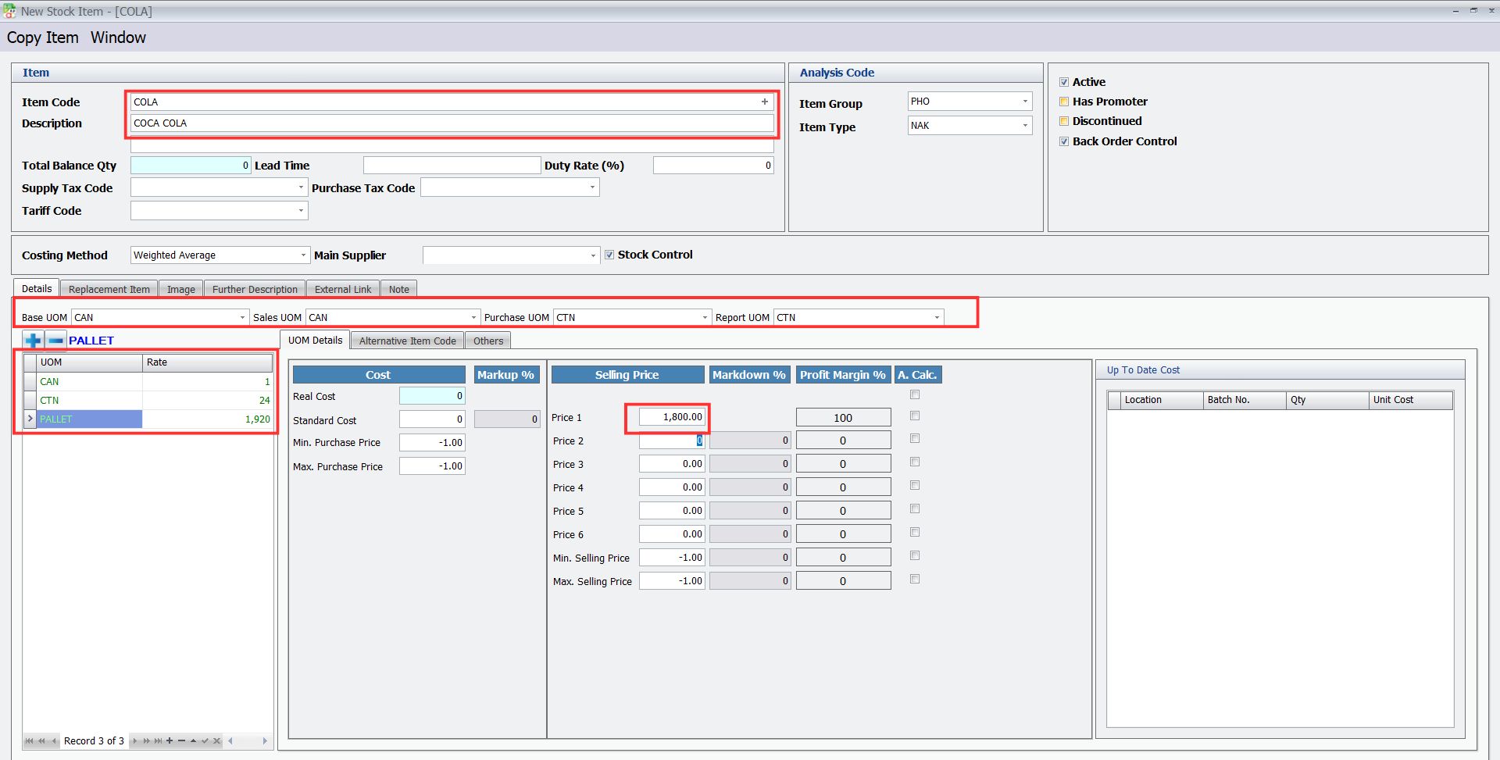This screenshot has height=760, width=1500.
Task: Open the Costing Method dropdown
Action: (304, 255)
